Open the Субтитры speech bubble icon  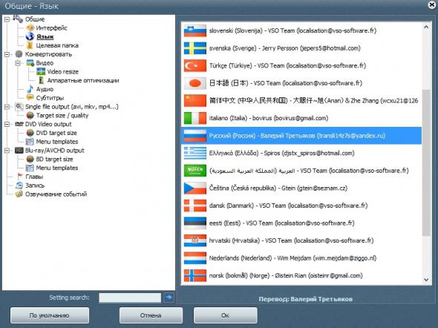[30, 98]
